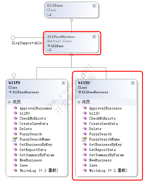The height and width of the screenshot is (182, 145).
Task: Expand the bllBase class details chevron
Action: [x=94, y=6]
